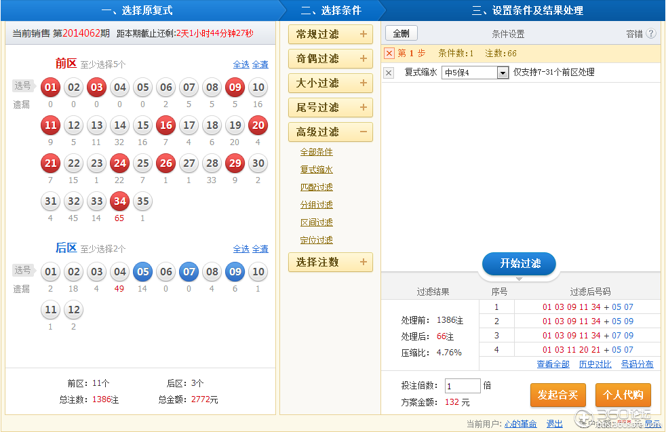The width and height of the screenshot is (666, 432).
Task: Click 发起合买 button
Action: (x=557, y=395)
